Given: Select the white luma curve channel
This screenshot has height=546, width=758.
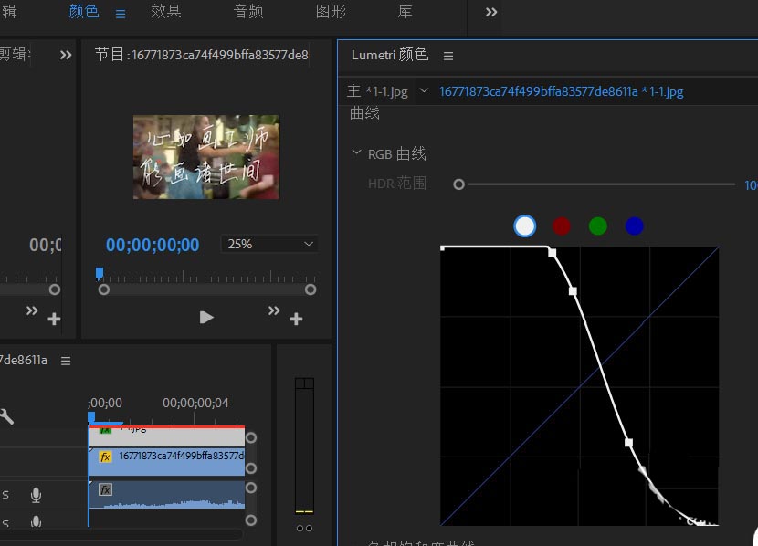Looking at the screenshot, I should 524,226.
